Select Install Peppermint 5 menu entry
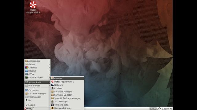 [x=67, y=82]
